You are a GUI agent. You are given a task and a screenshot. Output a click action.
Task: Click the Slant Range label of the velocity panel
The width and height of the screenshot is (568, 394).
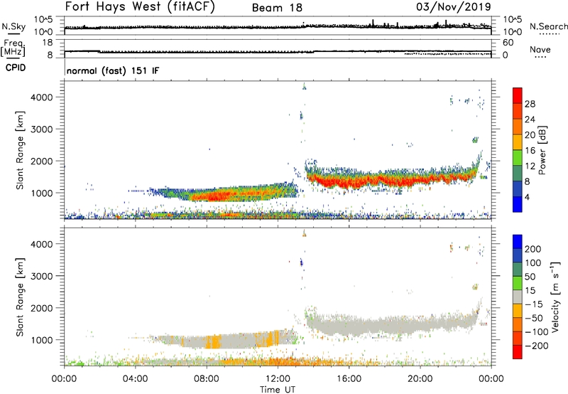coord(20,297)
